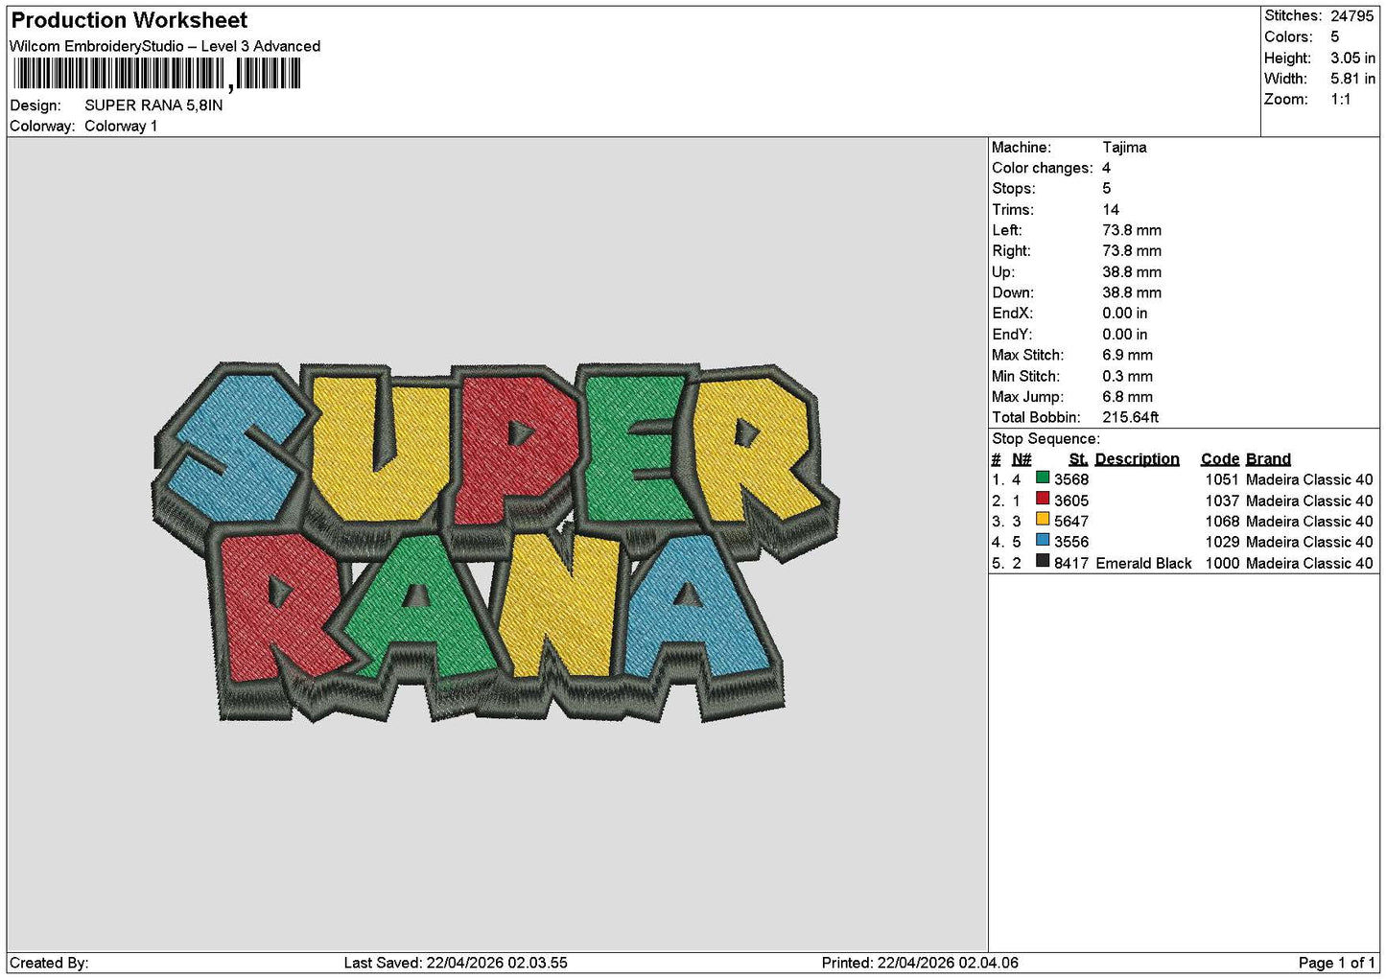Screen dimensions: 1386x979
Task: Click 'Madeira Classic 40' on the Emerald Black row
Action: (1309, 563)
